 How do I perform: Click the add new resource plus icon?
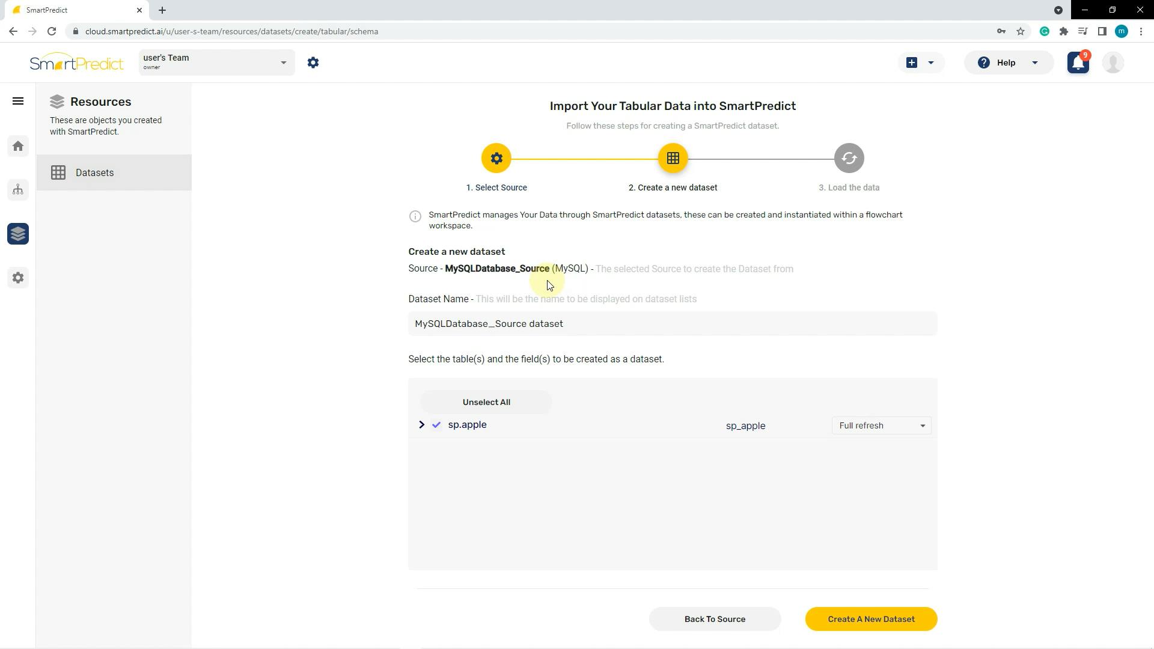(911, 62)
